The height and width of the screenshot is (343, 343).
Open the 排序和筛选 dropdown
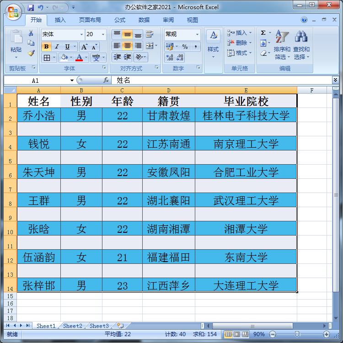tap(282, 45)
